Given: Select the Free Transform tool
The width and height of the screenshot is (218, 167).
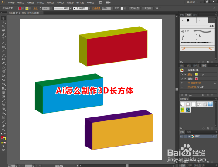Looking at the screenshot, I should tap(3, 80).
